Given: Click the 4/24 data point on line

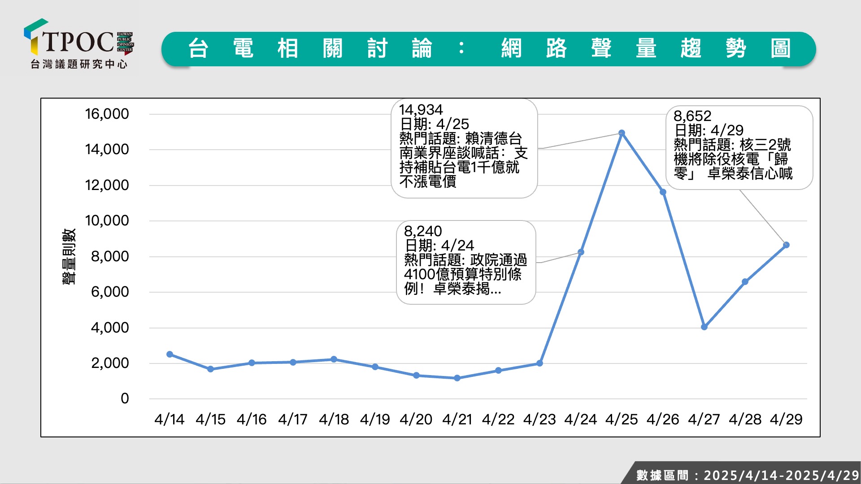Looking at the screenshot, I should pyautogui.click(x=581, y=252).
